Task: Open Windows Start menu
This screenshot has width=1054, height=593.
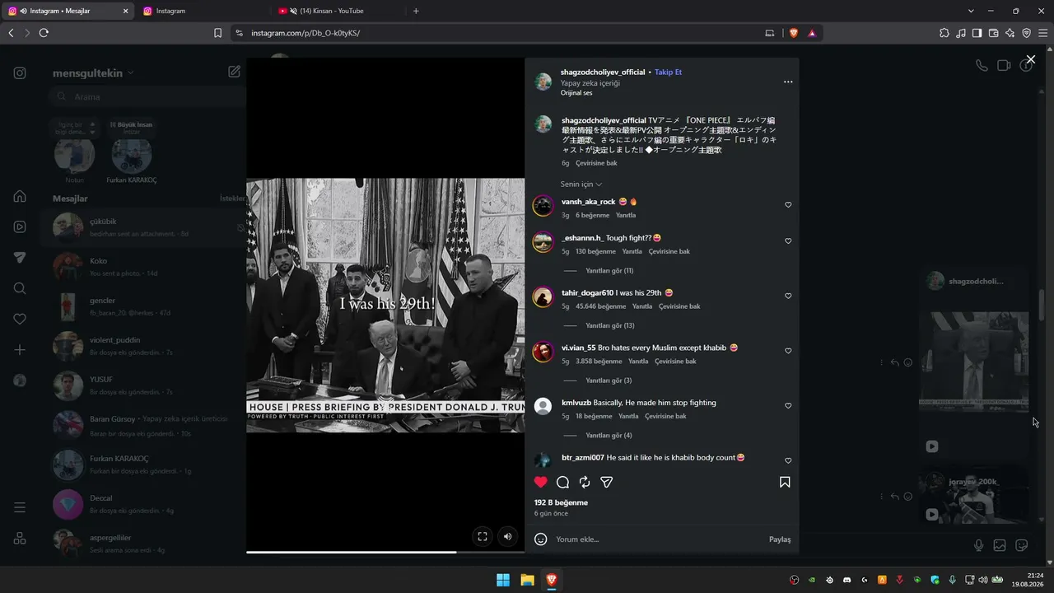Action: pos(502,580)
